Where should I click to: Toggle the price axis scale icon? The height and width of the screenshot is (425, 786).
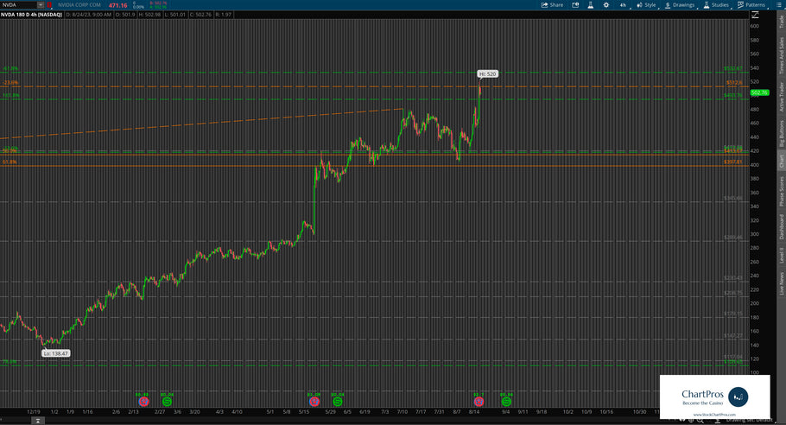click(x=755, y=15)
